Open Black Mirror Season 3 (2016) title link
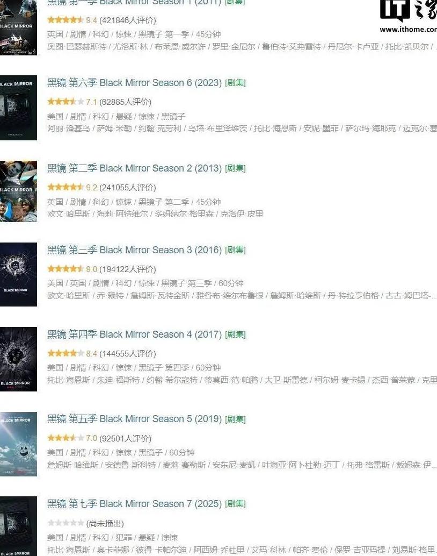 (134, 250)
